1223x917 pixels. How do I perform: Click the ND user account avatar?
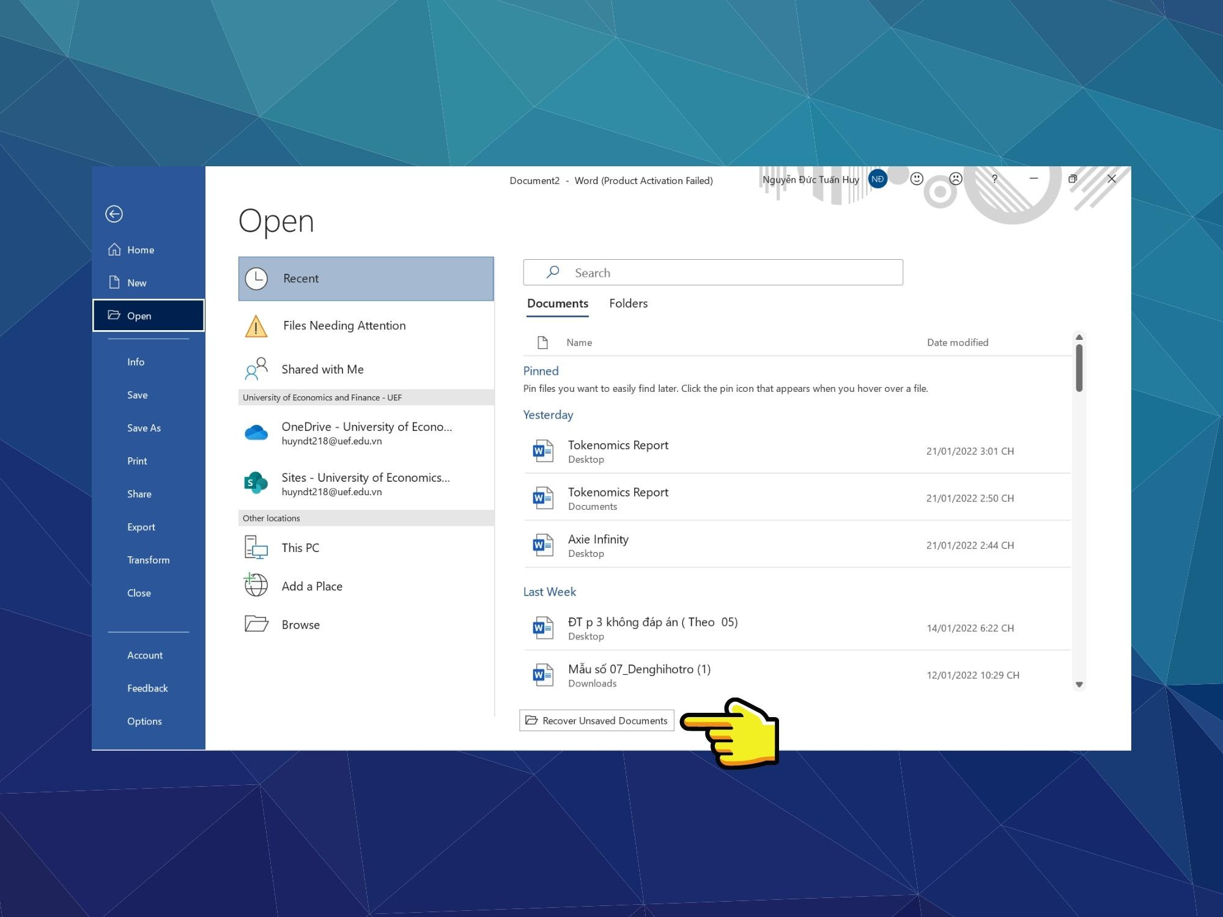(878, 179)
